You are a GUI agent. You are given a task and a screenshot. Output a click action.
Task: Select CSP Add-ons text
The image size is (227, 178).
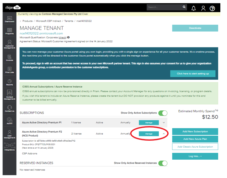(30, 154)
